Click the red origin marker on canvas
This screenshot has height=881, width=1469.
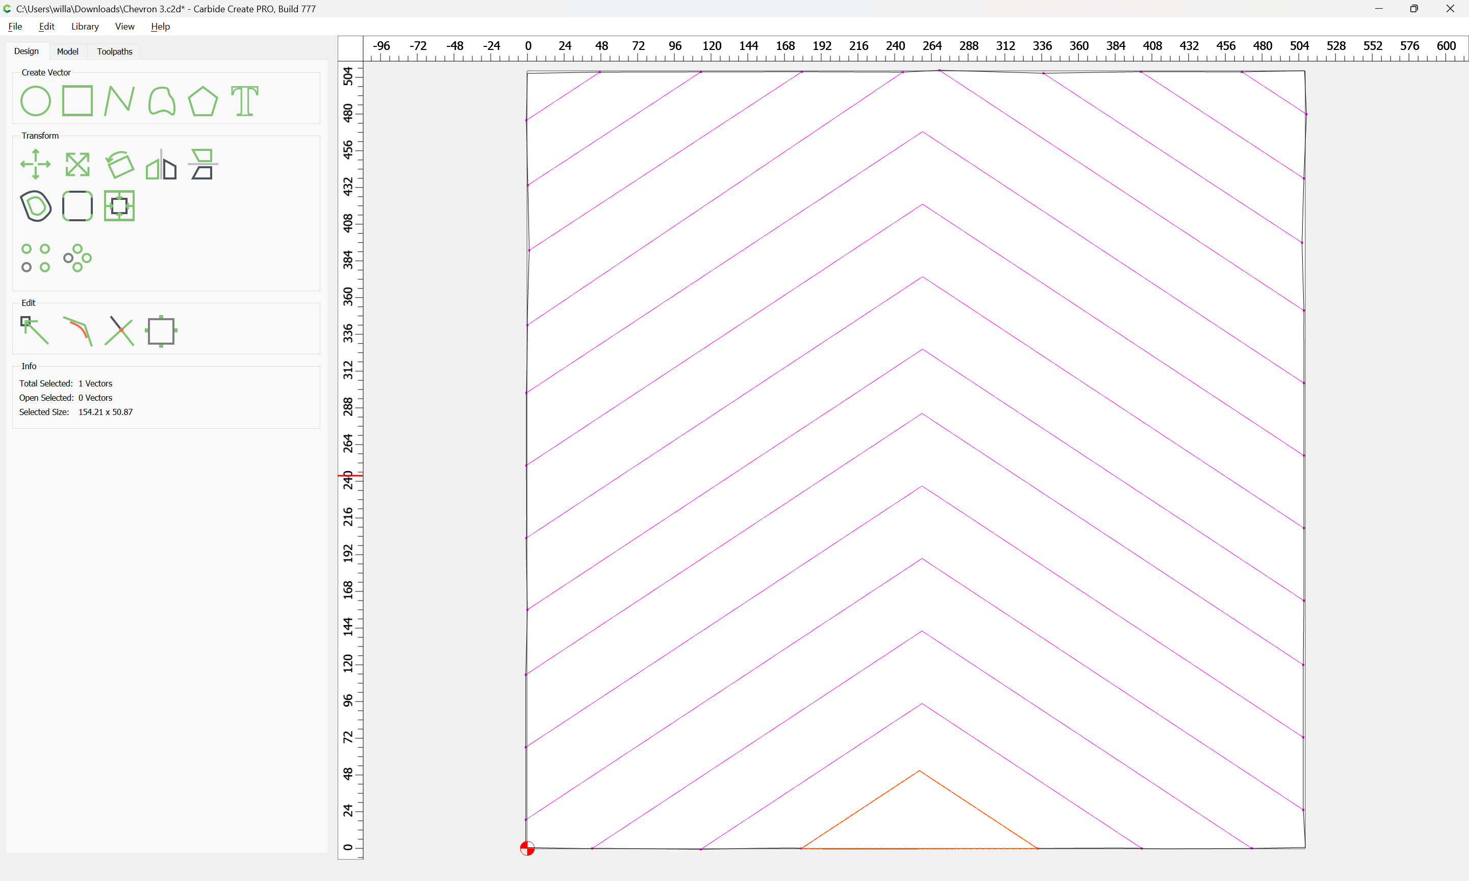527,848
